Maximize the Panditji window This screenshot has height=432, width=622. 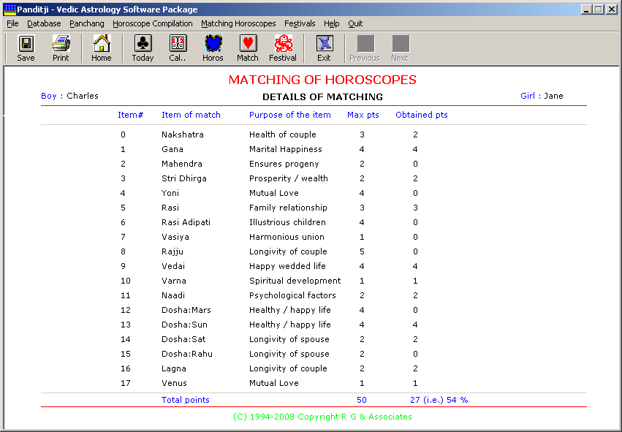[599, 9]
